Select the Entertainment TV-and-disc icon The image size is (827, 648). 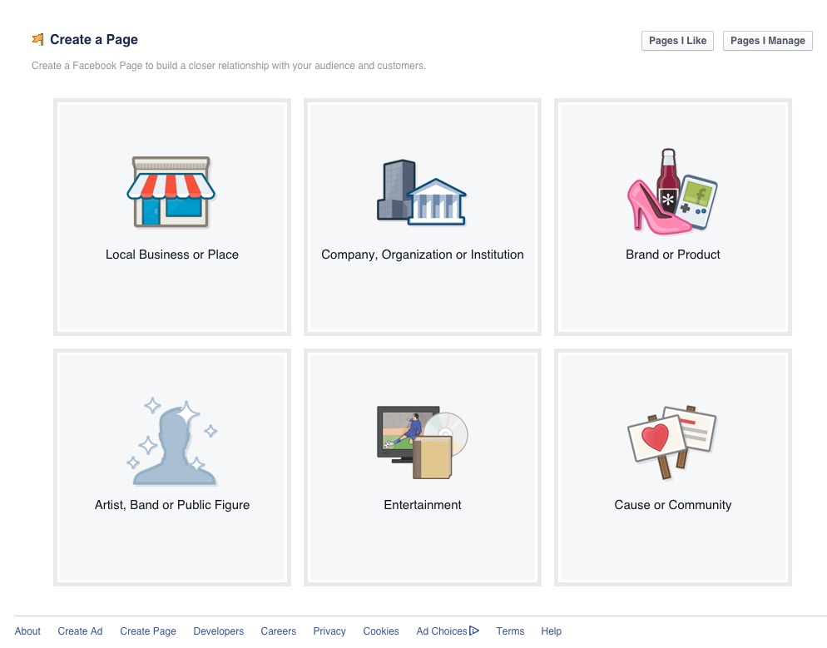point(422,439)
